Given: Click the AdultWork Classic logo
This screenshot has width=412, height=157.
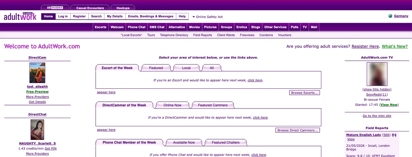Looking at the screenshot, I should point(20,16).
